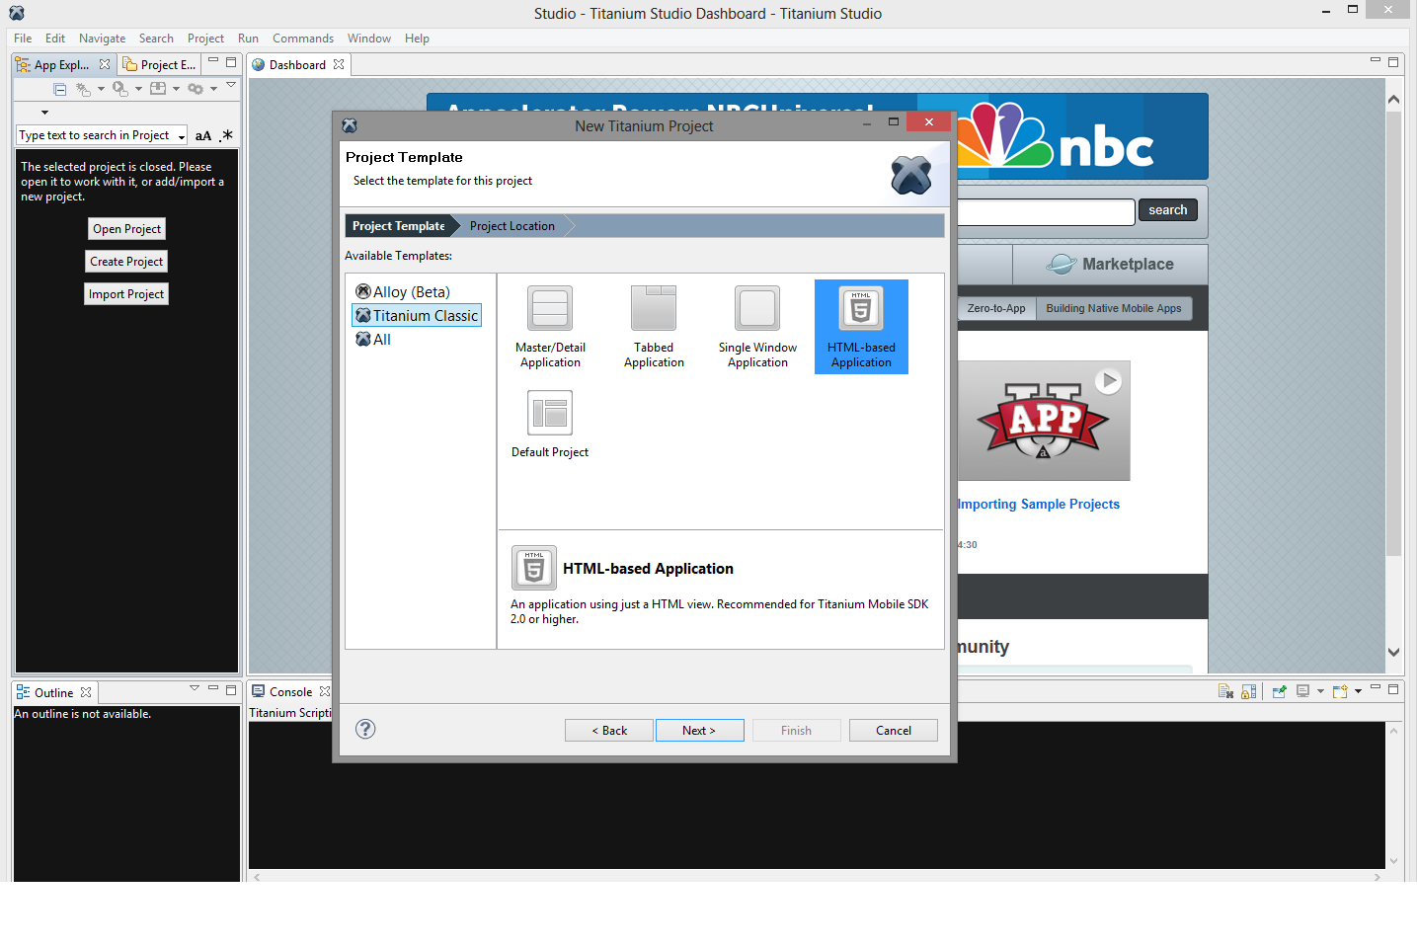Image resolution: width=1417 pixels, height=948 pixels.
Task: Open the gear commands dropdown arrow
Action: tap(213, 89)
